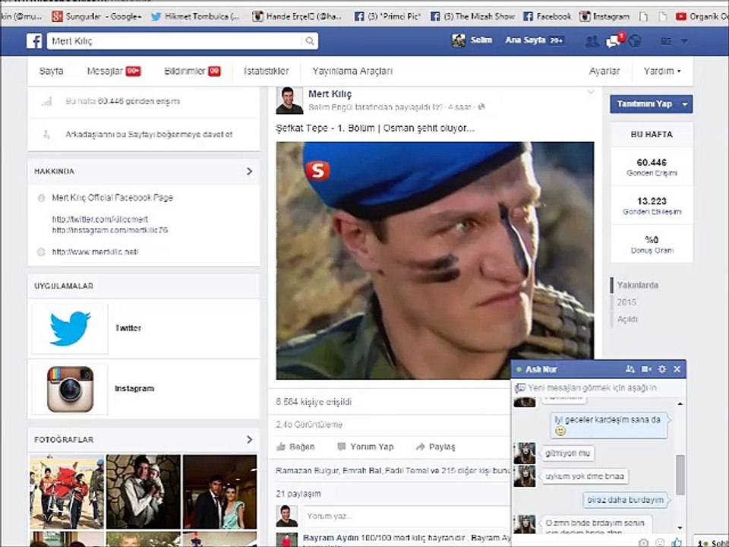Open the Instagram app icon under Uygulamalar

tap(70, 389)
